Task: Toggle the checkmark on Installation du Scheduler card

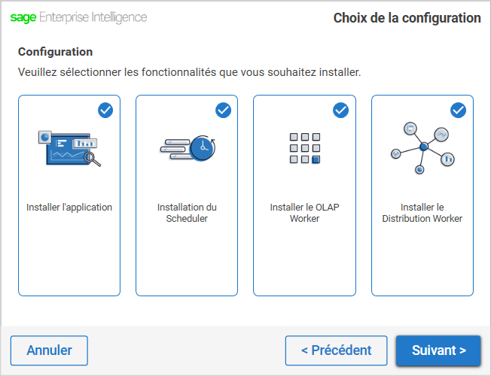Action: (223, 110)
